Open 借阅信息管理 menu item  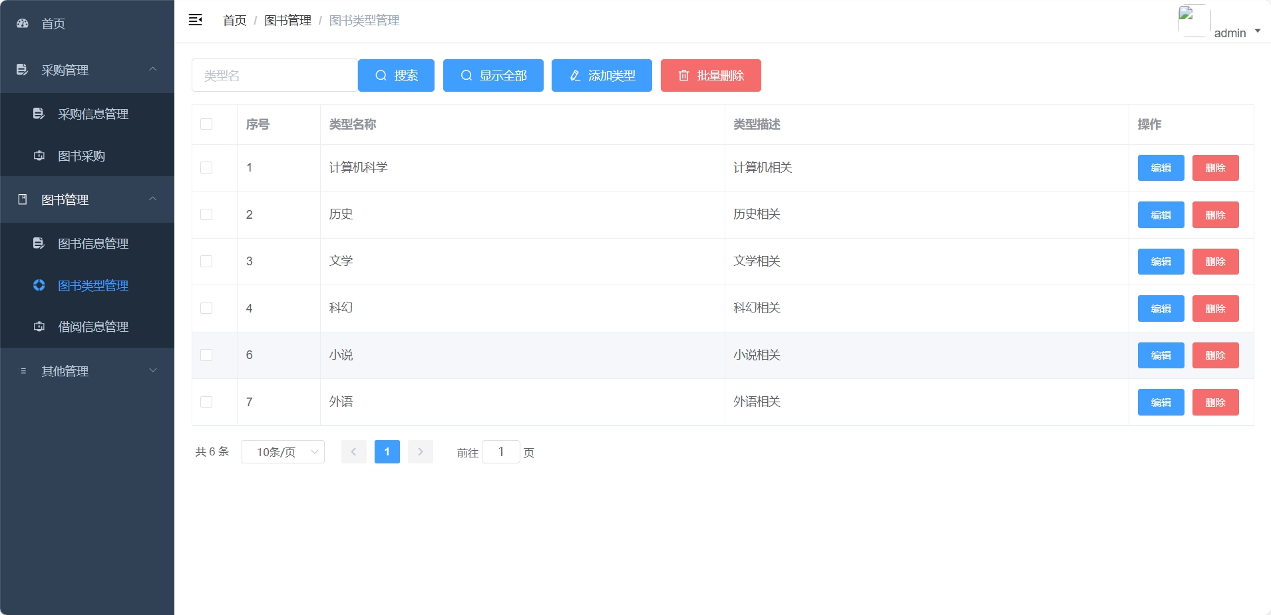coord(87,326)
